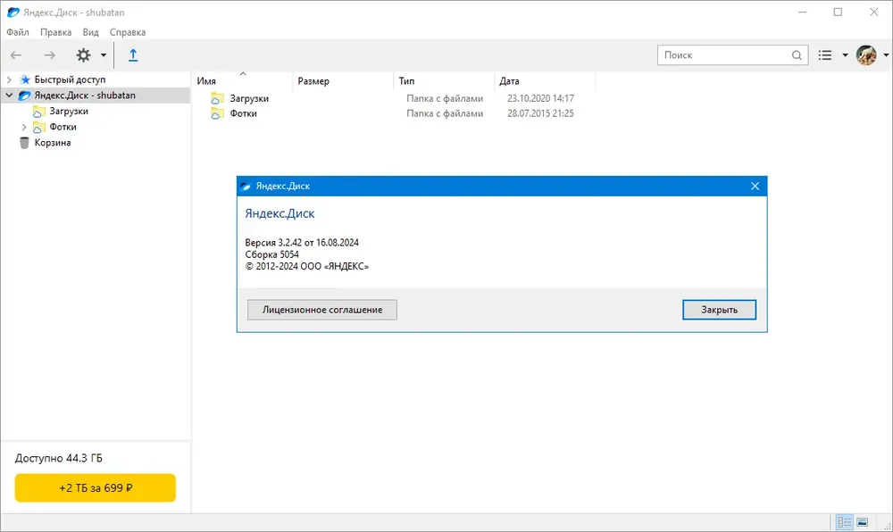This screenshot has width=893, height=532.
Task: Open the view mode dropdown arrow
Action: point(845,55)
